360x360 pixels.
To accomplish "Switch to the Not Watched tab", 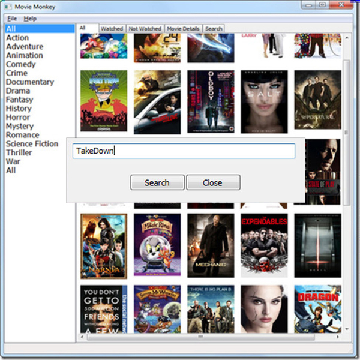I will click(145, 29).
